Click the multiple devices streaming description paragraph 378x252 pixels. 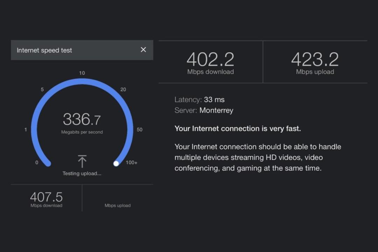click(258, 157)
